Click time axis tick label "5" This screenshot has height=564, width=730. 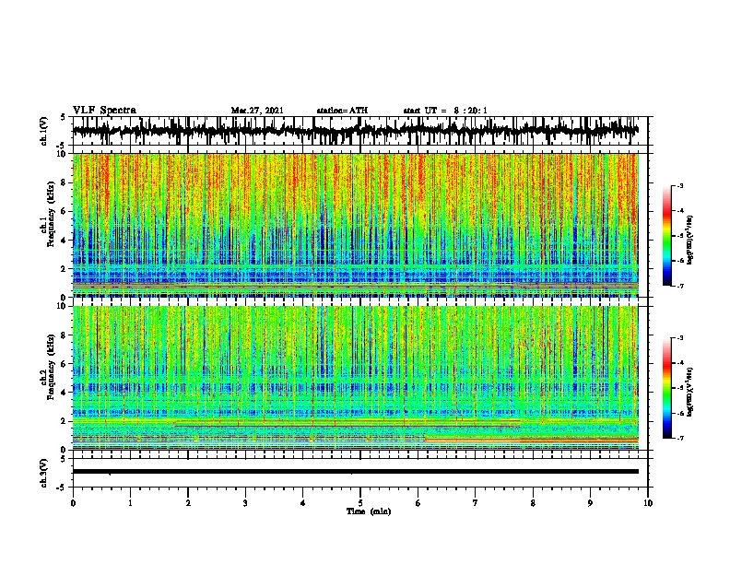[x=360, y=503]
